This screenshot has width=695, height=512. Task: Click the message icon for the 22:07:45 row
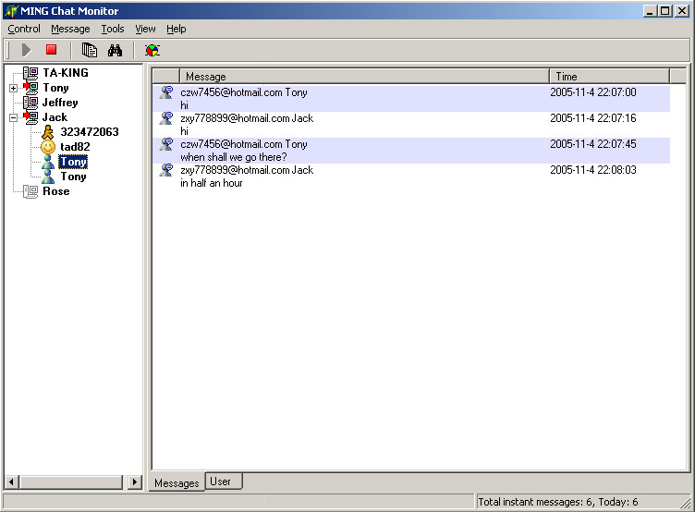pyautogui.click(x=166, y=144)
